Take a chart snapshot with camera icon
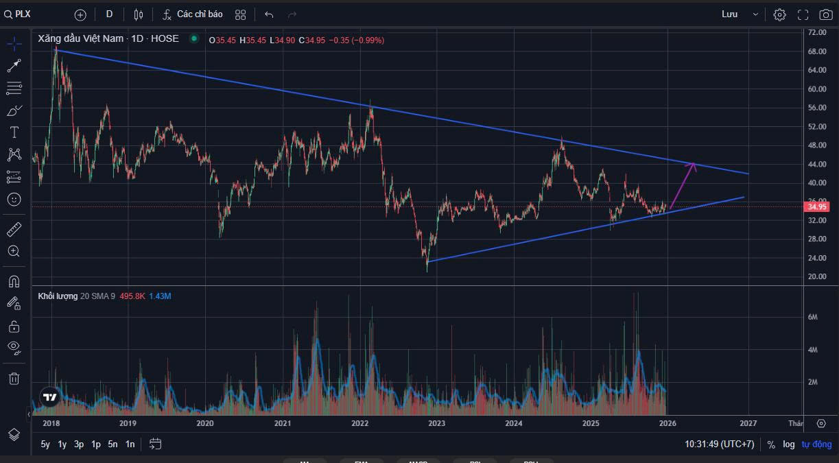Image resolution: width=839 pixels, height=463 pixels. coord(825,14)
